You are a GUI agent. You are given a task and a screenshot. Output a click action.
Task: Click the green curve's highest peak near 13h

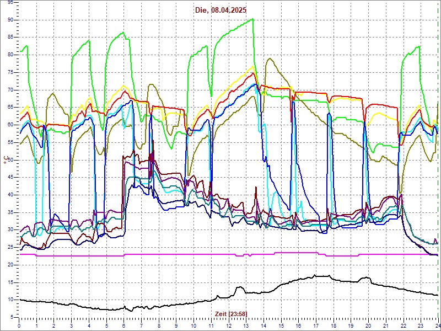(252, 19)
